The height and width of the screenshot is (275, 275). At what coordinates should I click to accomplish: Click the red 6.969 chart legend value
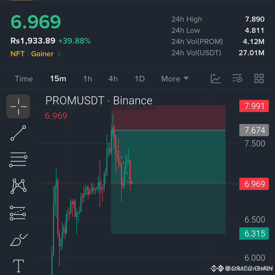click(x=56, y=116)
